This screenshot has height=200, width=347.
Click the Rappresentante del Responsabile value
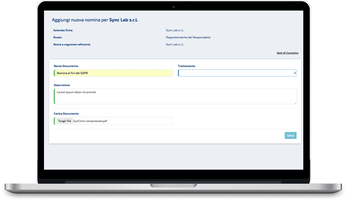coord(188,37)
